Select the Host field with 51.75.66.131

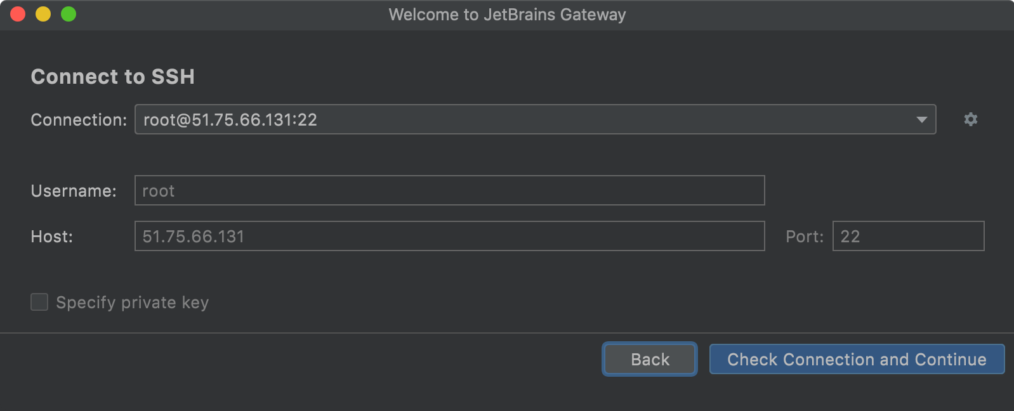449,236
